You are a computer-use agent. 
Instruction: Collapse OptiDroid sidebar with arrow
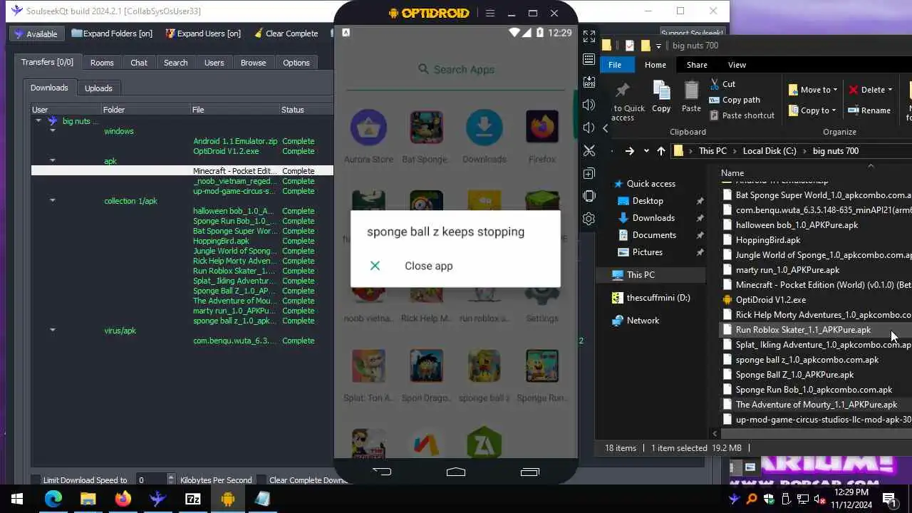click(x=605, y=128)
